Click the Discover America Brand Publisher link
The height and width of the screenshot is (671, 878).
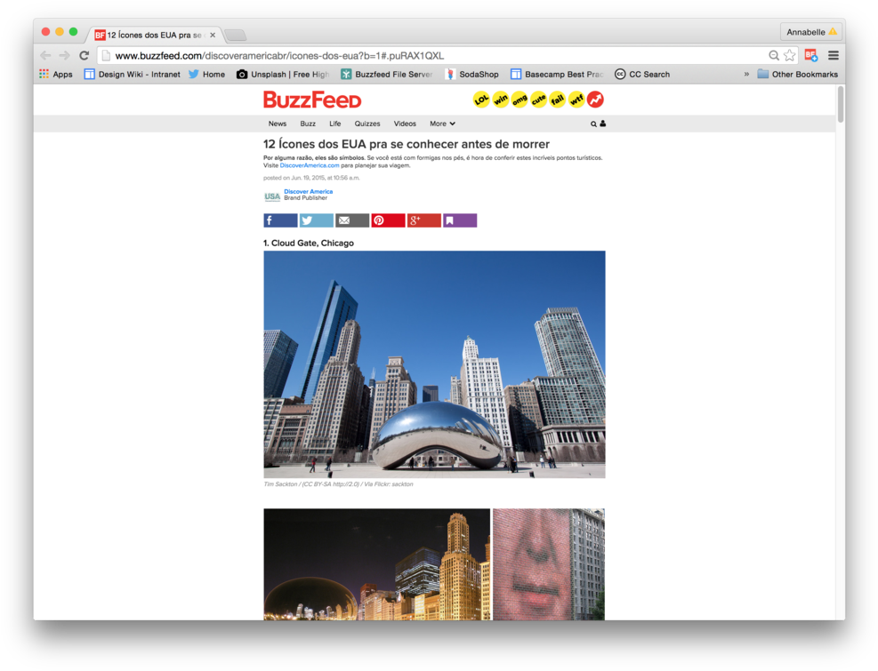[x=308, y=193]
